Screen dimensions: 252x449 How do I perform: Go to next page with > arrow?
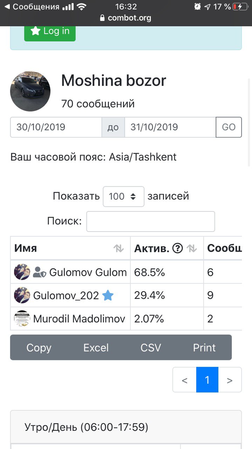coord(230,380)
